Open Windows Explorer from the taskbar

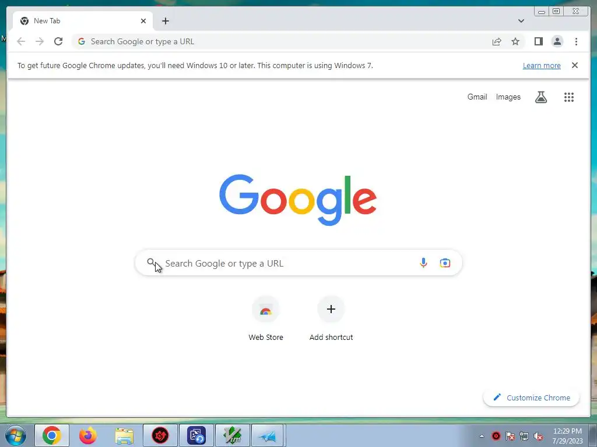tap(125, 435)
